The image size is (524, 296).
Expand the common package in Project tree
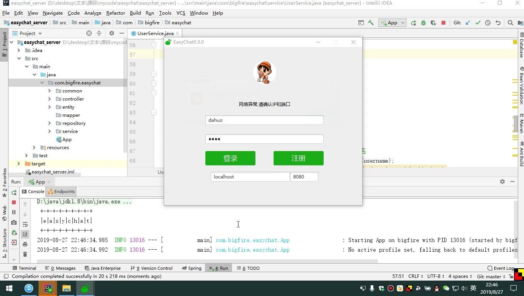click(x=49, y=91)
